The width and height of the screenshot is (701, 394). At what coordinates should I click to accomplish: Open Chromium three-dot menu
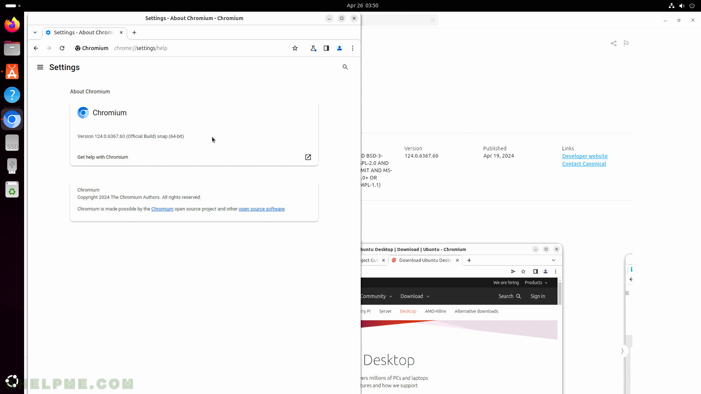(353, 48)
